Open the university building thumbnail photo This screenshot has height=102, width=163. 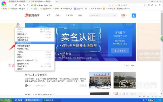(x=100, y=80)
